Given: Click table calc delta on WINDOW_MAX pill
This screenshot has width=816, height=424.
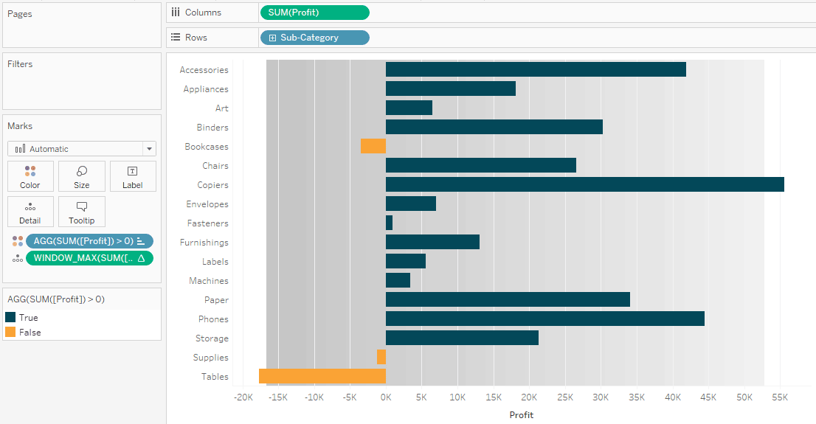Looking at the screenshot, I should coord(141,258).
